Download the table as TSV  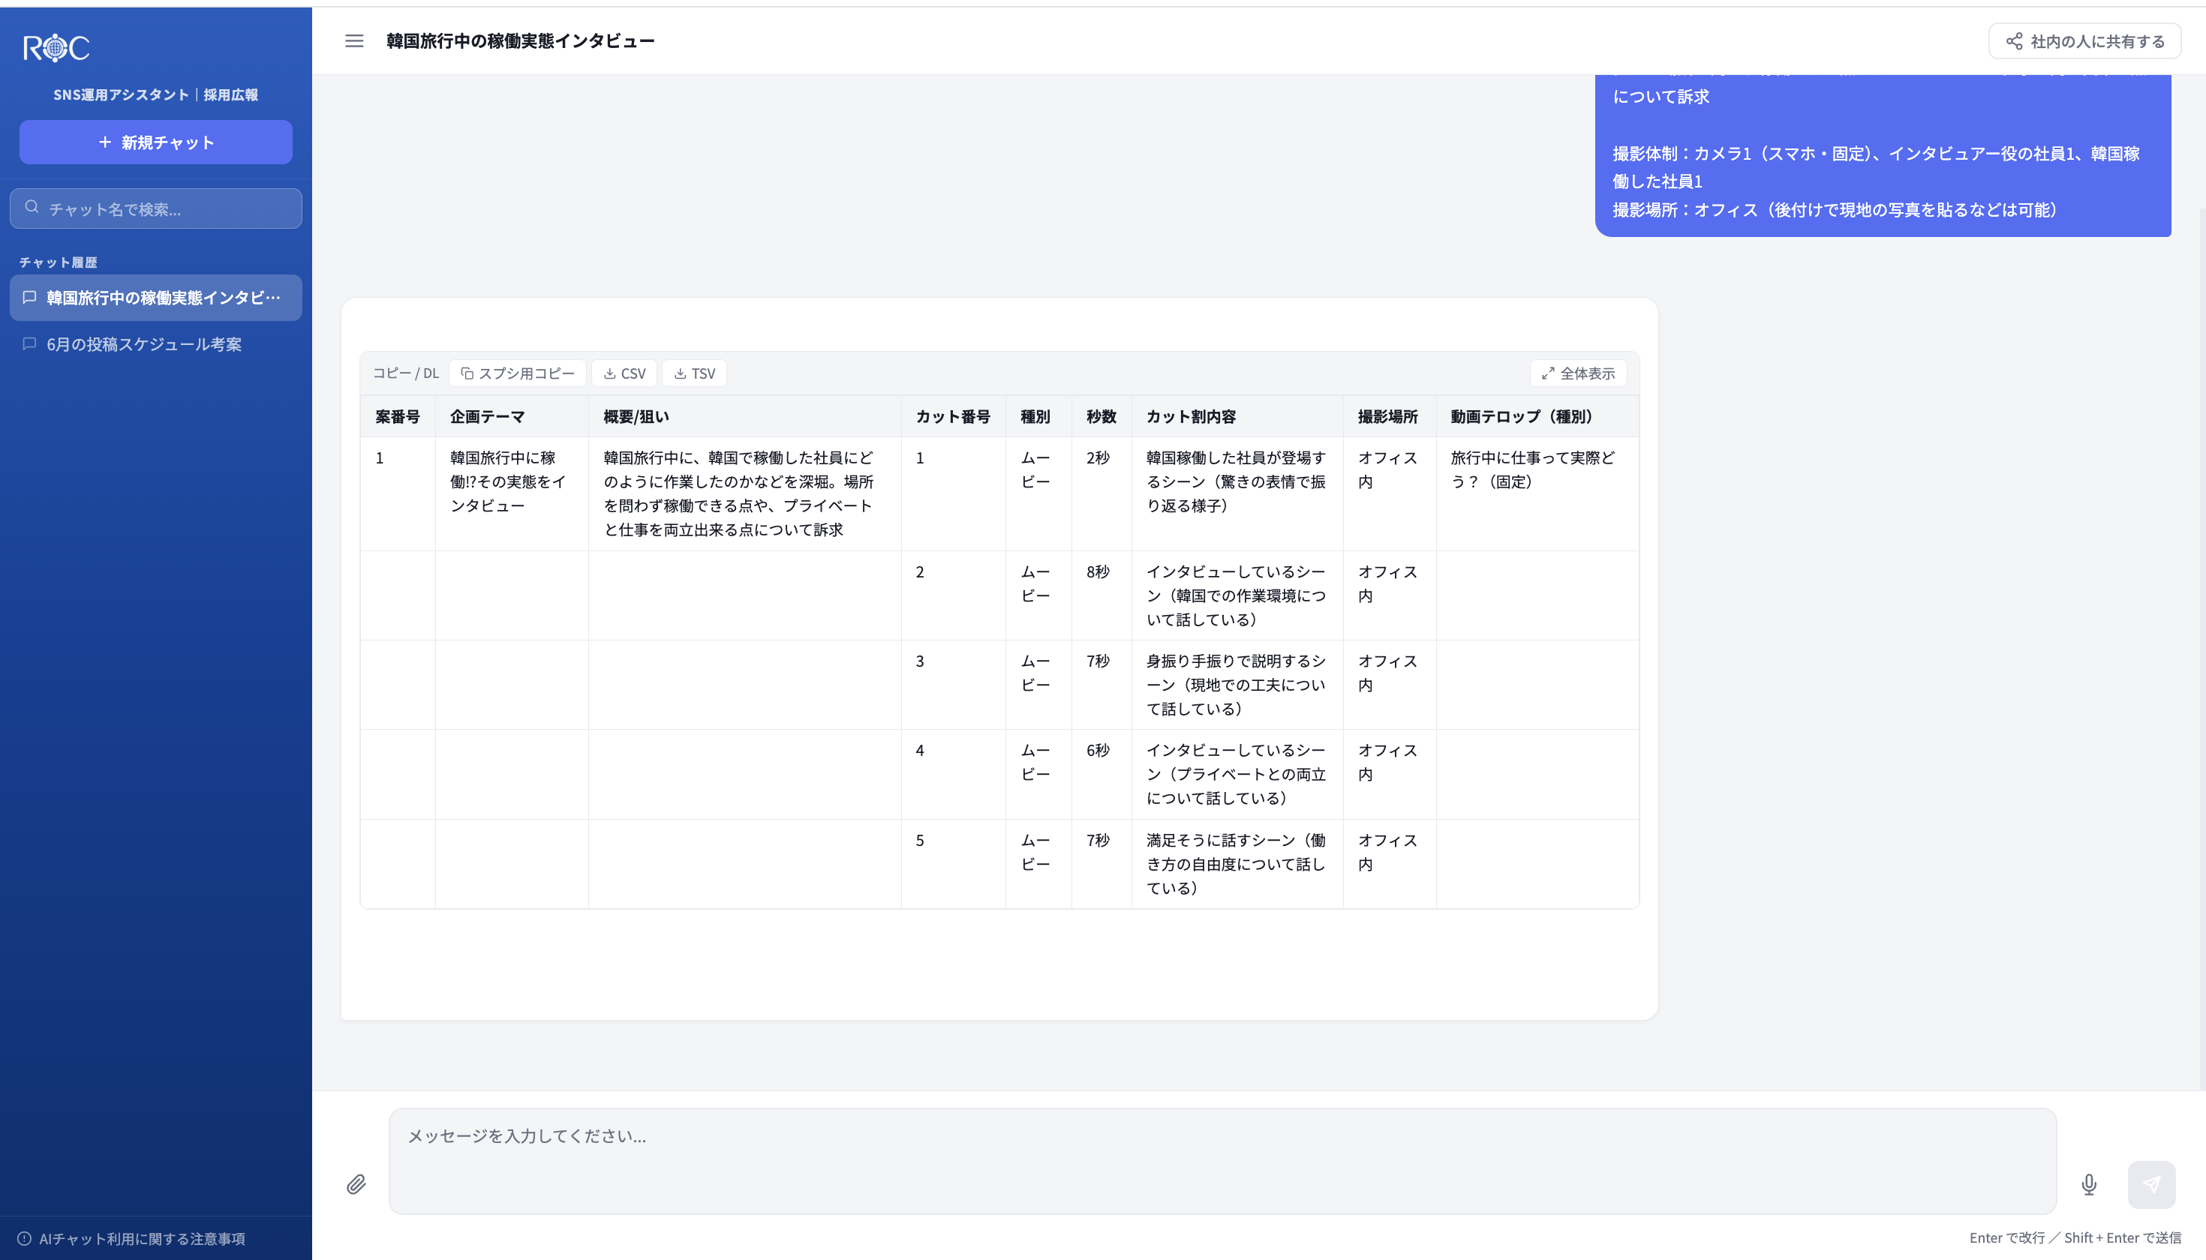694,373
